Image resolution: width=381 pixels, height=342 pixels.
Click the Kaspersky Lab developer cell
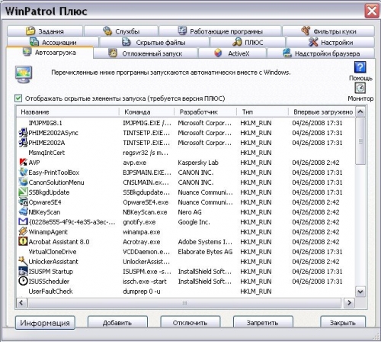(x=198, y=163)
